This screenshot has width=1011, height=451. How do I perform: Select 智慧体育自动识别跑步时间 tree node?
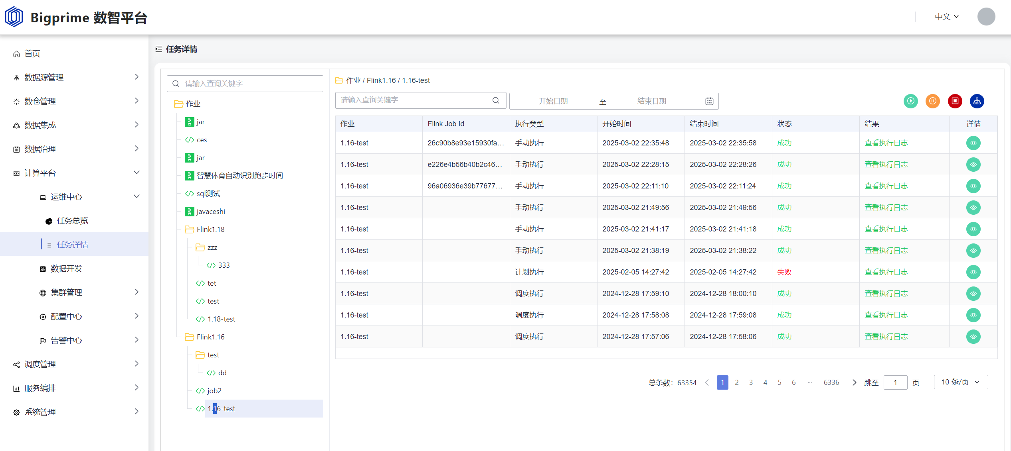(x=239, y=176)
